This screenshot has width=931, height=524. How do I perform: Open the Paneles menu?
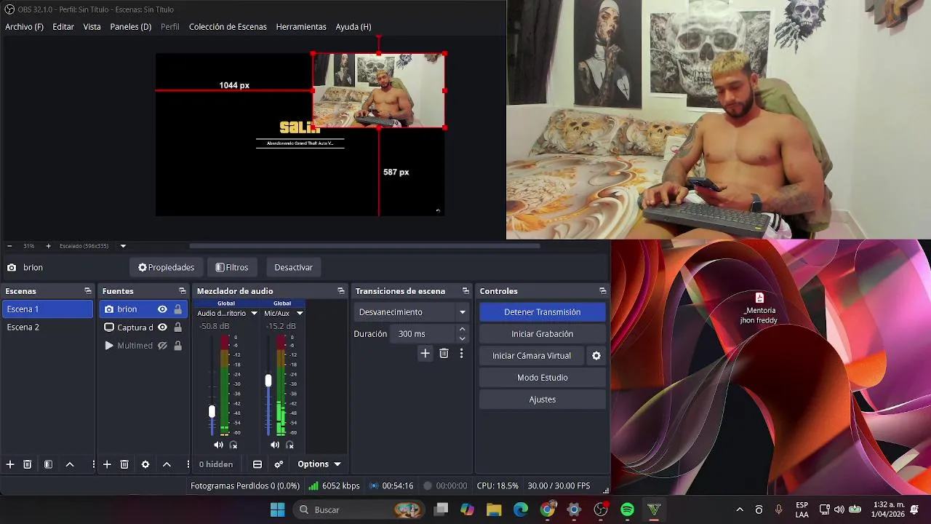pos(131,27)
